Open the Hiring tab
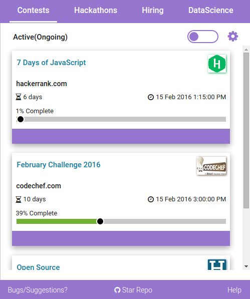 coord(153,11)
